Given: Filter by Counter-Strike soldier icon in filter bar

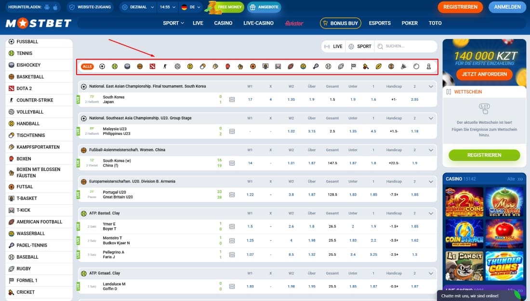Looking at the screenshot, I should [x=165, y=66].
